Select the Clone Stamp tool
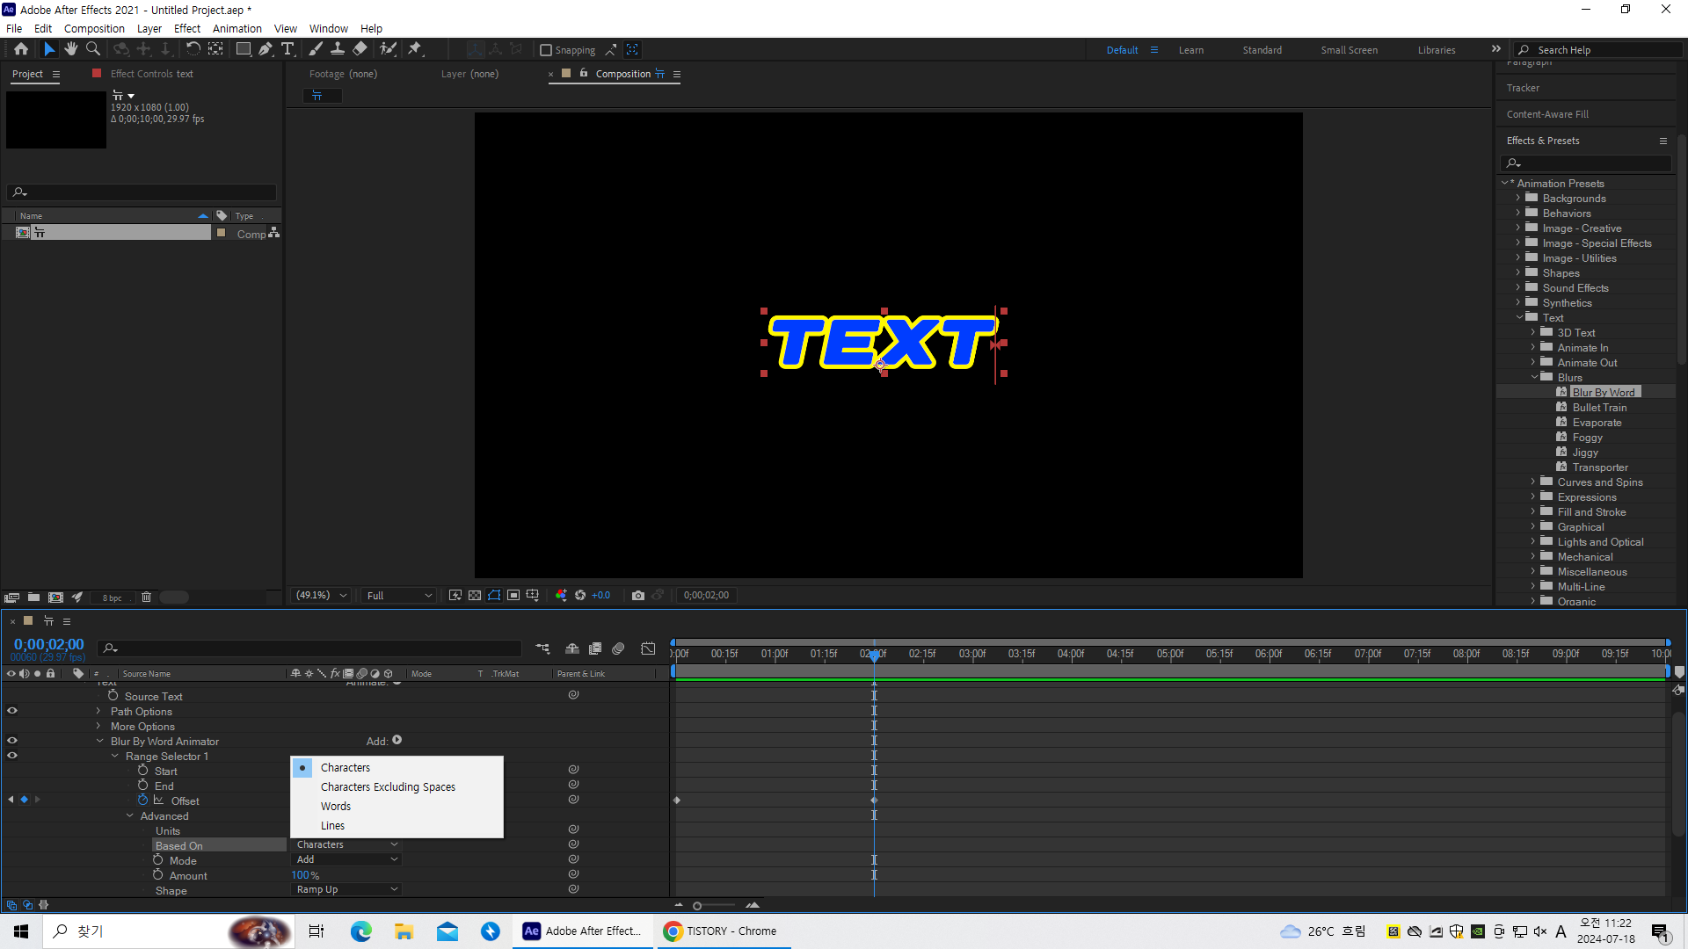The height and width of the screenshot is (949, 1688). click(x=338, y=49)
